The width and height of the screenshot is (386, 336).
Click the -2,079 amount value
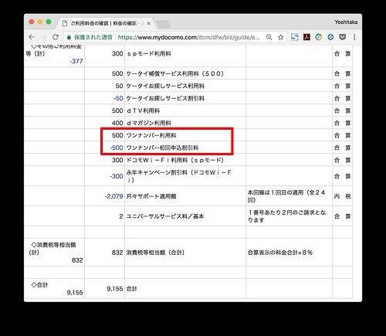(x=113, y=196)
